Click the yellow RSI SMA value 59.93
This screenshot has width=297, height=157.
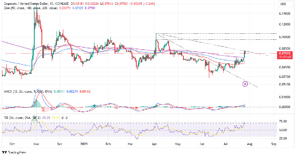pos(56,118)
